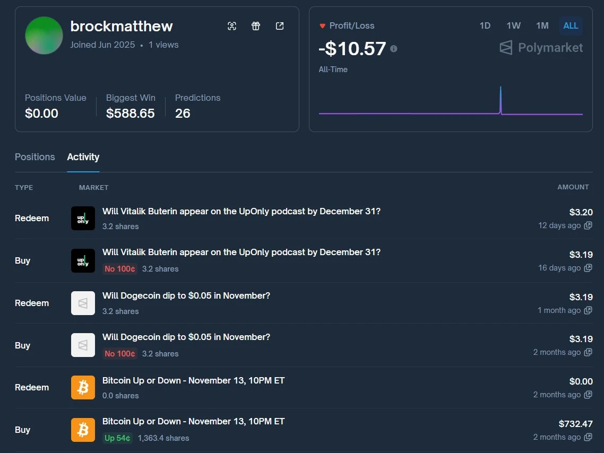Click the external share icon near brockmatthew
Screen dimensions: 604x453
click(x=280, y=25)
